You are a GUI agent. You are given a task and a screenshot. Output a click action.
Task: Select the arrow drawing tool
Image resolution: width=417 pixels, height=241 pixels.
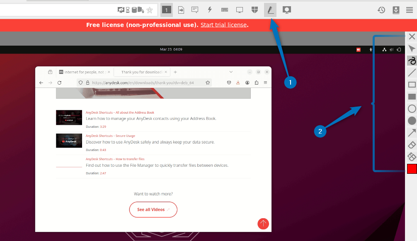[412, 132]
